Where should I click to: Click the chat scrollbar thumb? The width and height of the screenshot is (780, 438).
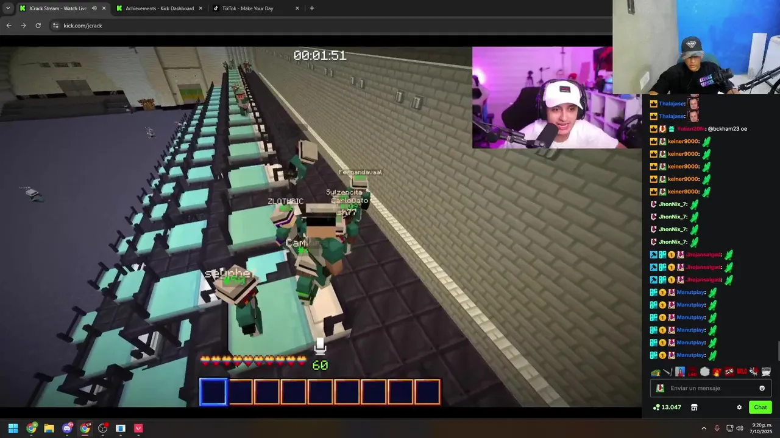(x=778, y=352)
